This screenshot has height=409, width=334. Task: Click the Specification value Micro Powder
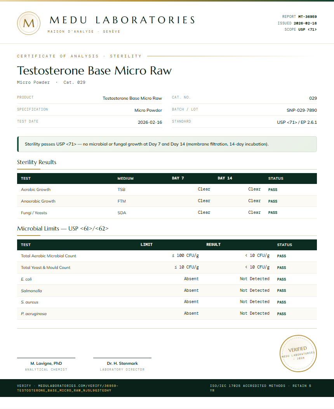(x=148, y=110)
